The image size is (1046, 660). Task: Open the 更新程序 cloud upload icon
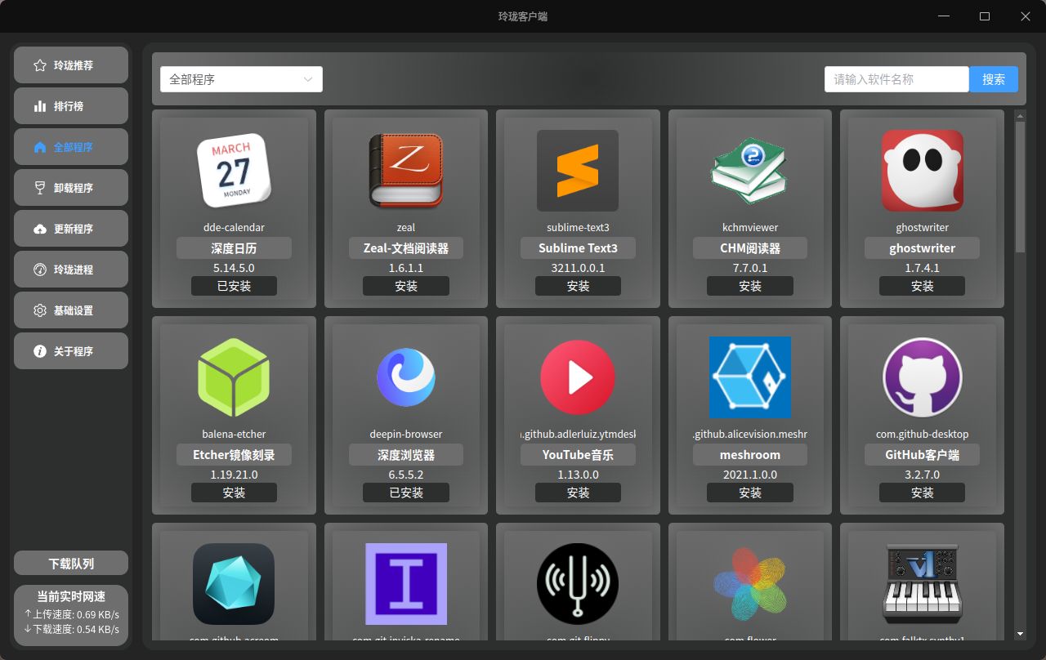click(x=39, y=229)
